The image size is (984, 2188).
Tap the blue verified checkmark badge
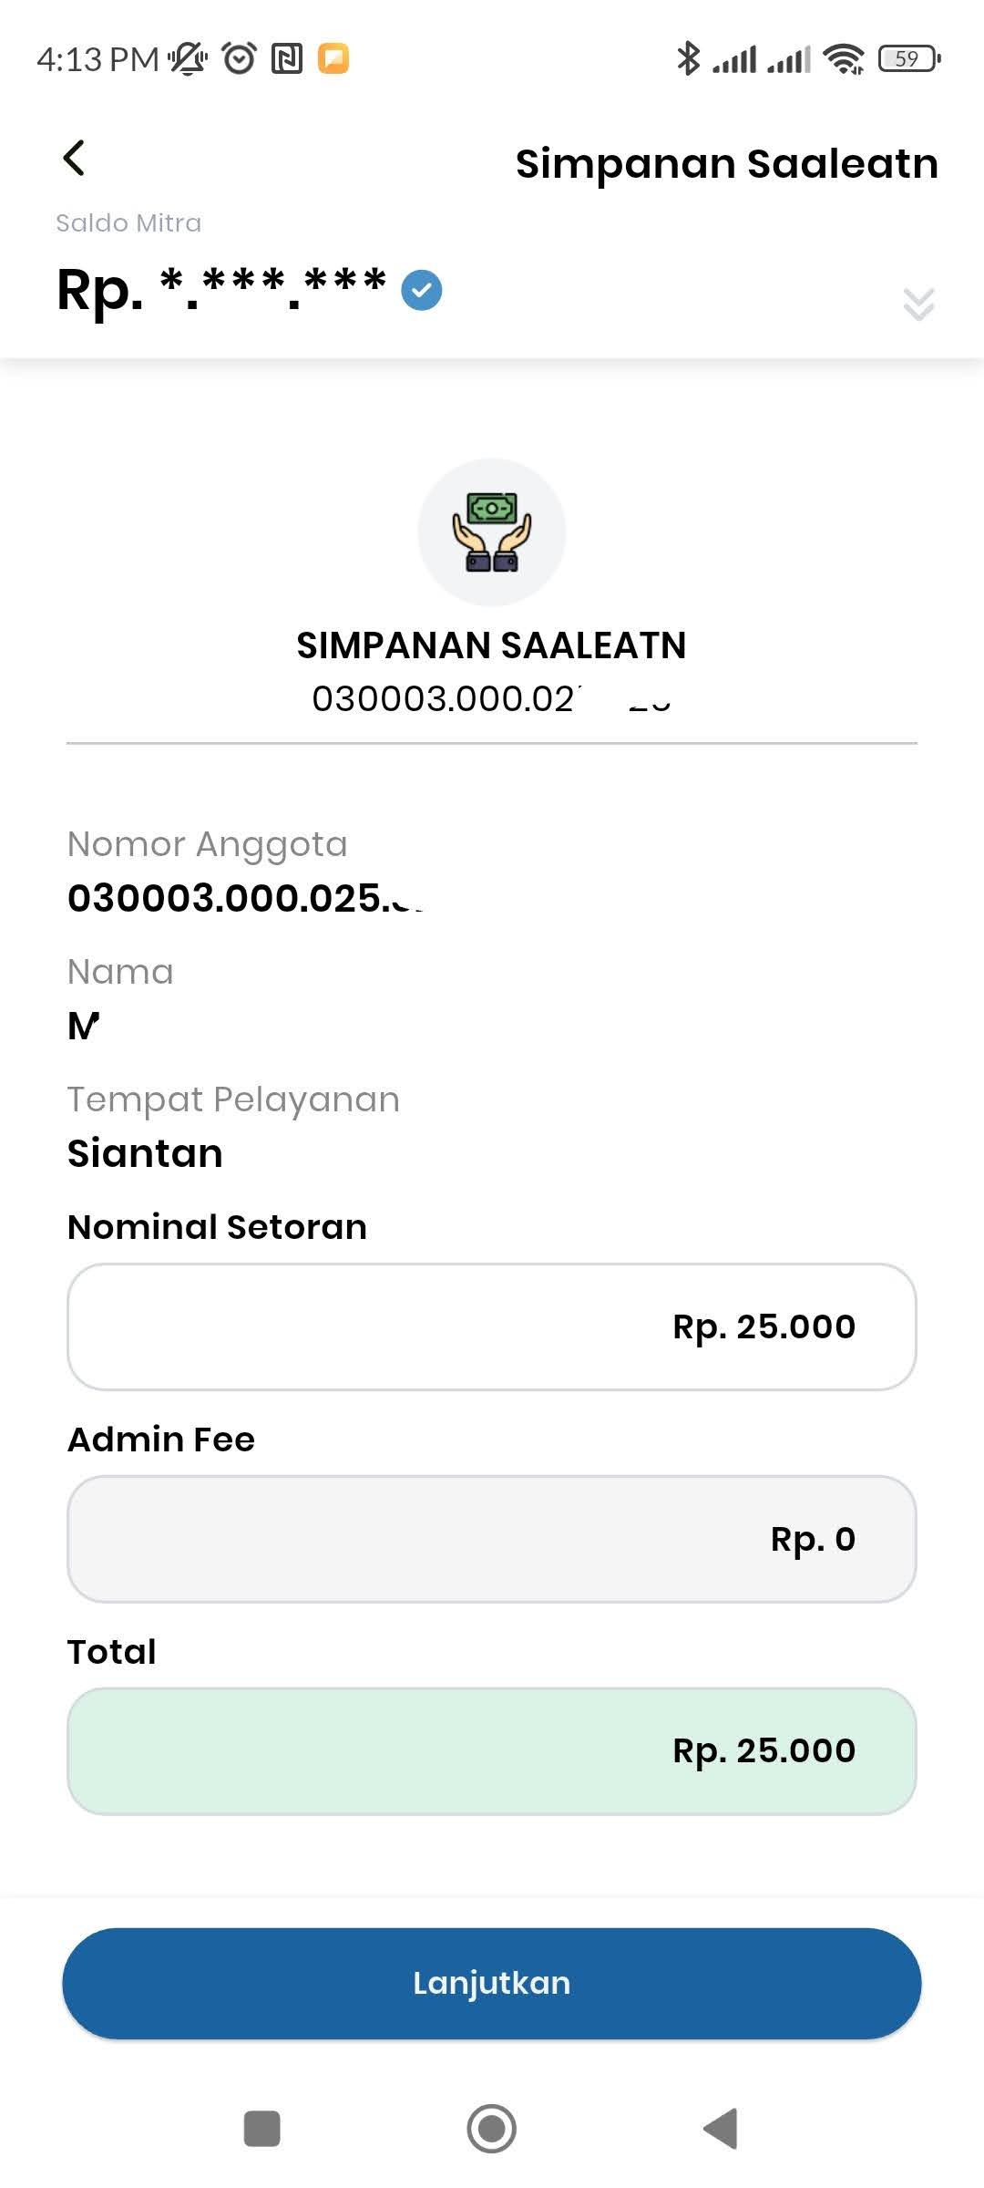point(422,291)
